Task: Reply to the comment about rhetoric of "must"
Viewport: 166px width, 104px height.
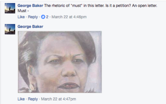Action: (x=33, y=17)
